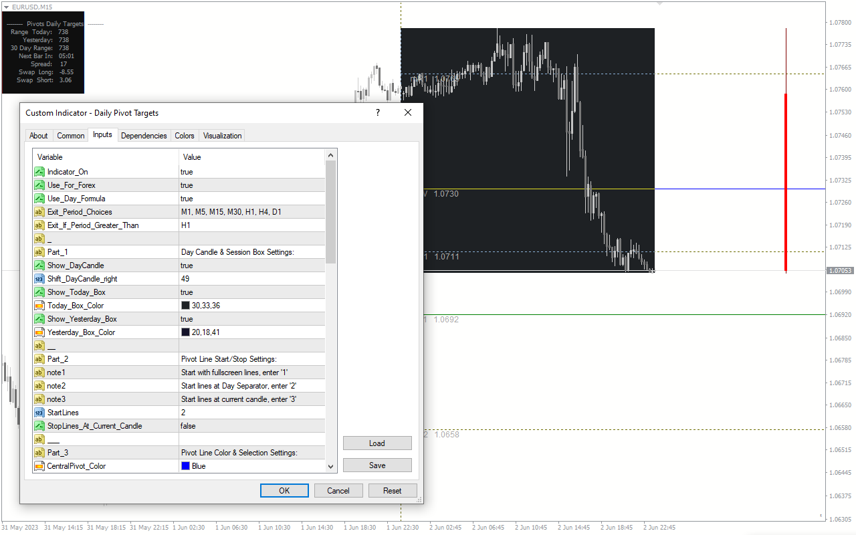Image resolution: width=856 pixels, height=535 pixels.
Task: Click the Shift_DayCandle_right integer icon
Action: pyautogui.click(x=39, y=279)
